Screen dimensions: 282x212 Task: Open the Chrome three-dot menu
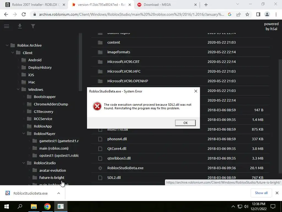[x=276, y=14]
